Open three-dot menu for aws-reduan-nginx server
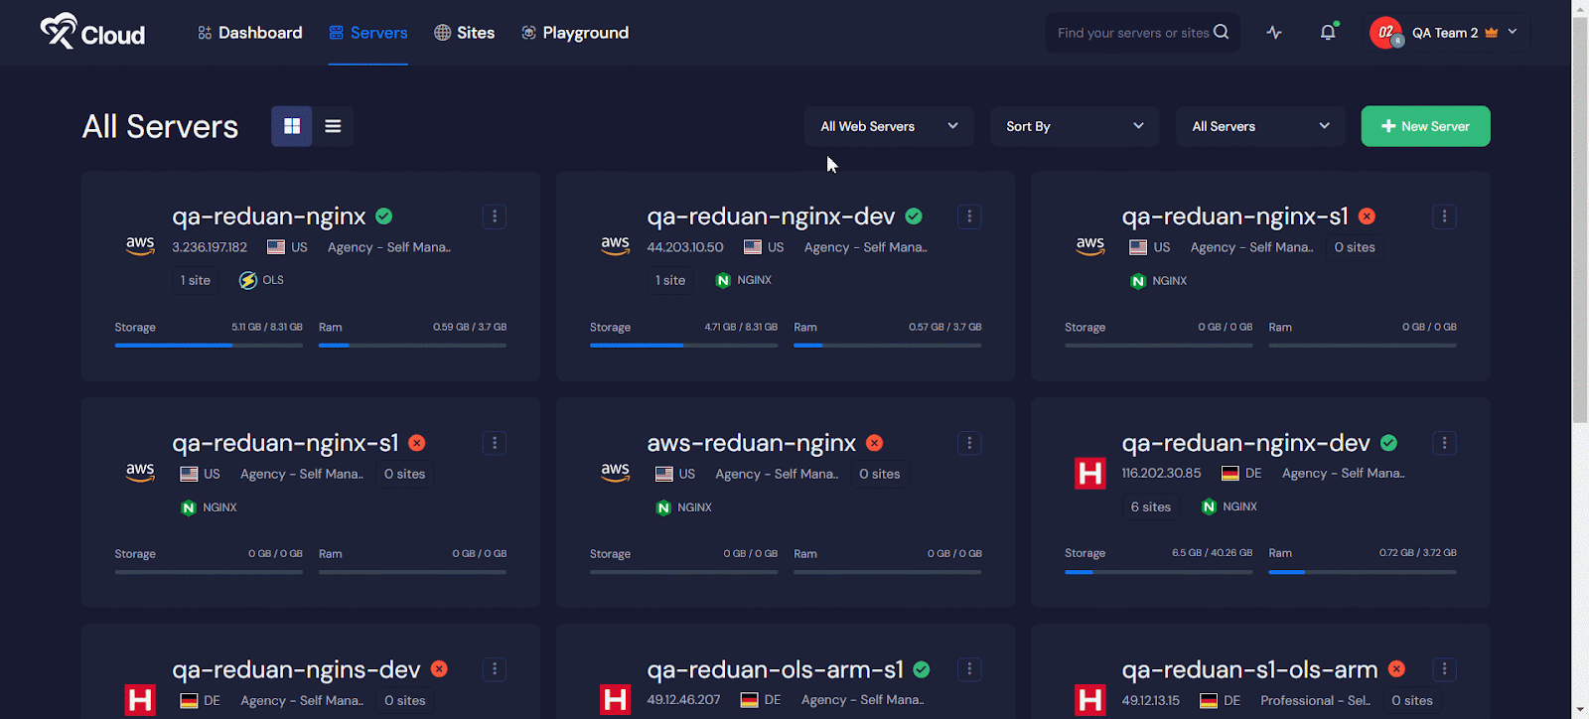 pyautogui.click(x=969, y=443)
